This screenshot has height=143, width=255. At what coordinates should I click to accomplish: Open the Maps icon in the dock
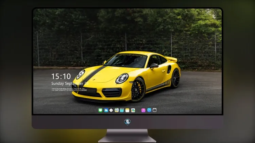(117, 110)
